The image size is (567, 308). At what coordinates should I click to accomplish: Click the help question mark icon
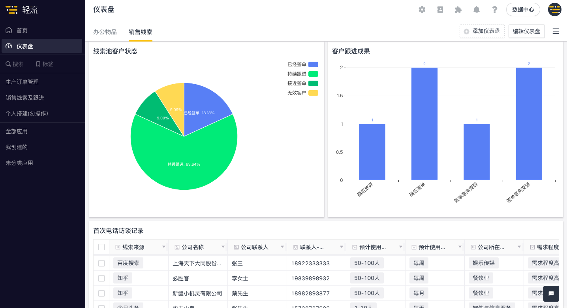click(494, 9)
